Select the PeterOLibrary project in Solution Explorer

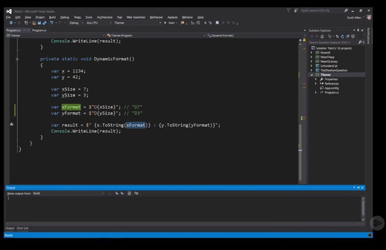[329, 61]
